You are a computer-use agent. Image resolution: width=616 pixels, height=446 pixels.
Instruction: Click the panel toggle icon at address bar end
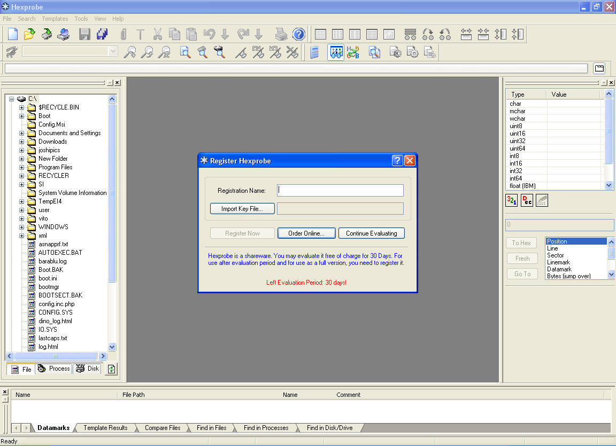click(x=599, y=68)
